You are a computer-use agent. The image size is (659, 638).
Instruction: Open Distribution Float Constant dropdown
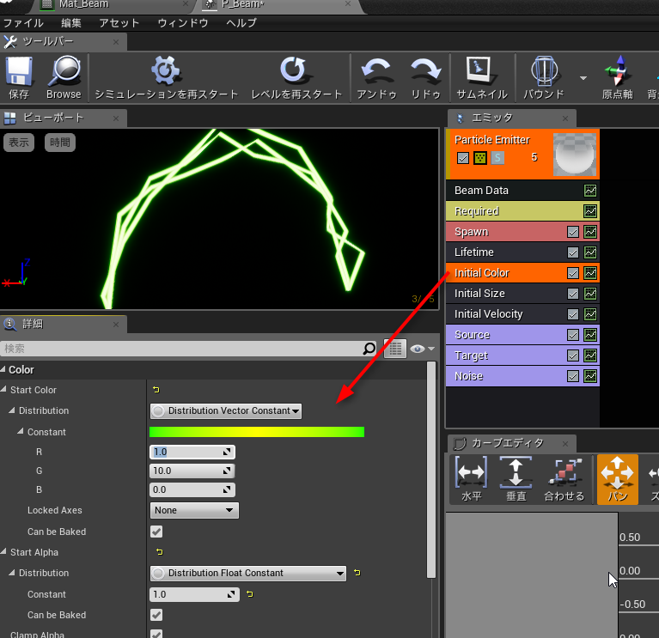coord(248,573)
